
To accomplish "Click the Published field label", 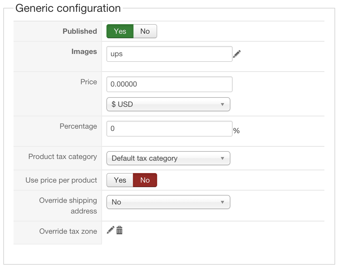I will (x=80, y=31).
